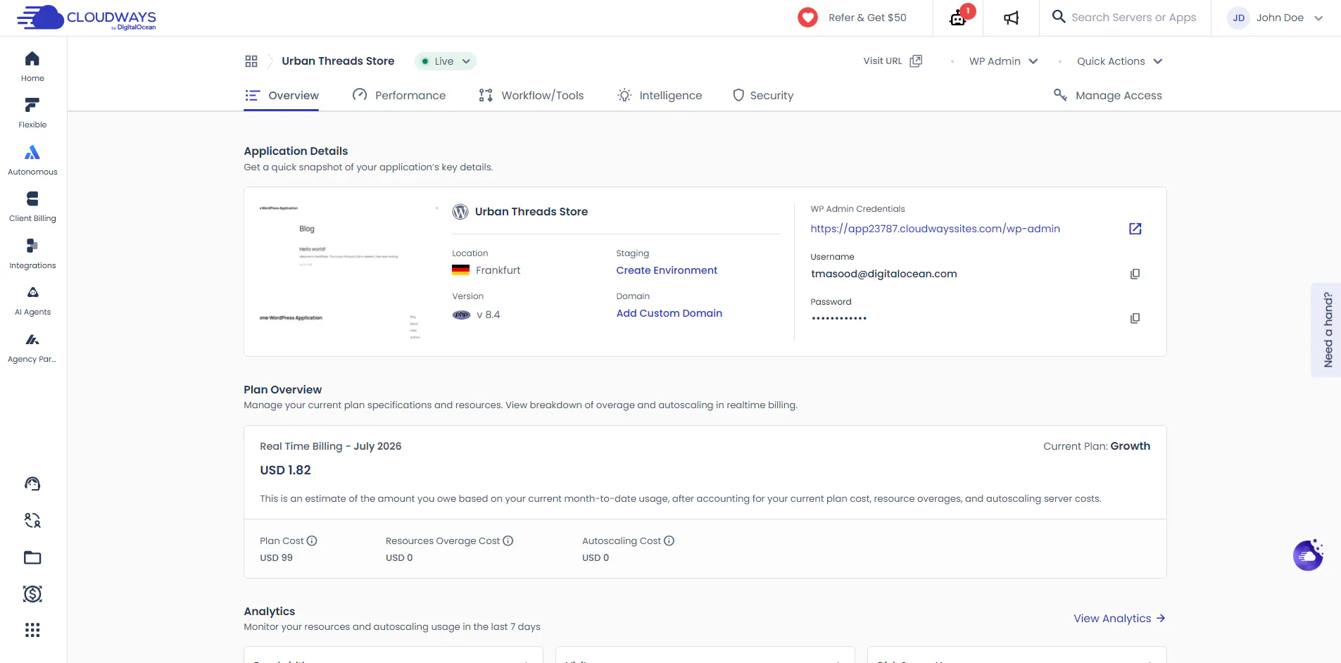This screenshot has height=663, width=1341.
Task: Open Client Billing in sidebar
Action: point(32,207)
